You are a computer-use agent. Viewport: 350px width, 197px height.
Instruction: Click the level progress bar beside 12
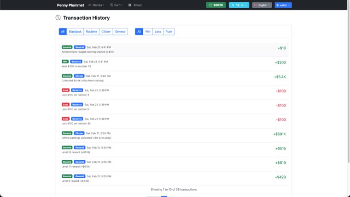point(244,5)
